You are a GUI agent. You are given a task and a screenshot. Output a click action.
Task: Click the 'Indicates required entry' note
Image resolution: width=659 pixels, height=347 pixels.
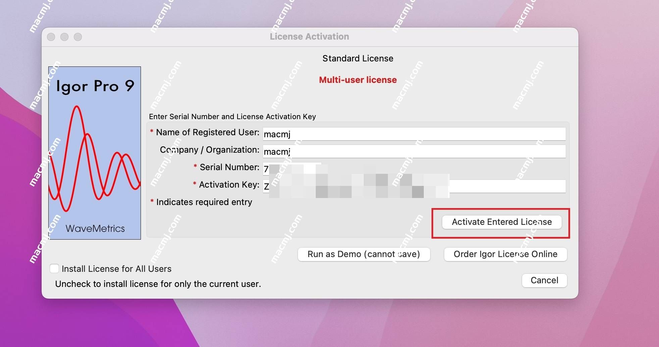click(x=204, y=202)
